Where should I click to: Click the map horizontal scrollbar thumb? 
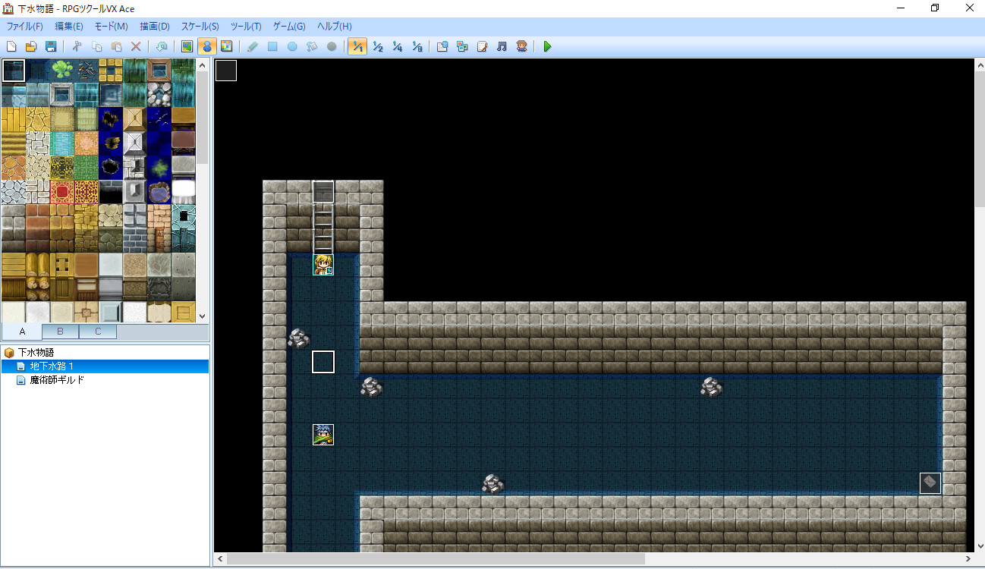pos(436,559)
